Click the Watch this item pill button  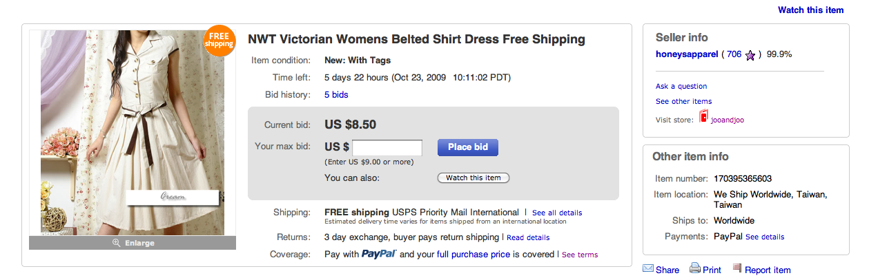coord(474,178)
